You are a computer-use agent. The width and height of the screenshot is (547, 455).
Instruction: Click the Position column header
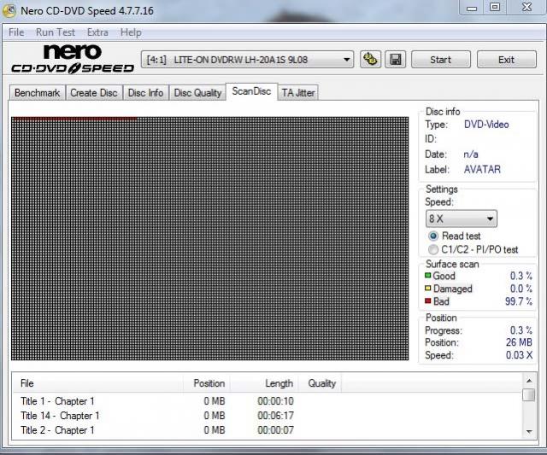coord(206,383)
